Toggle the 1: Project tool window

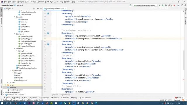pos(1,12)
